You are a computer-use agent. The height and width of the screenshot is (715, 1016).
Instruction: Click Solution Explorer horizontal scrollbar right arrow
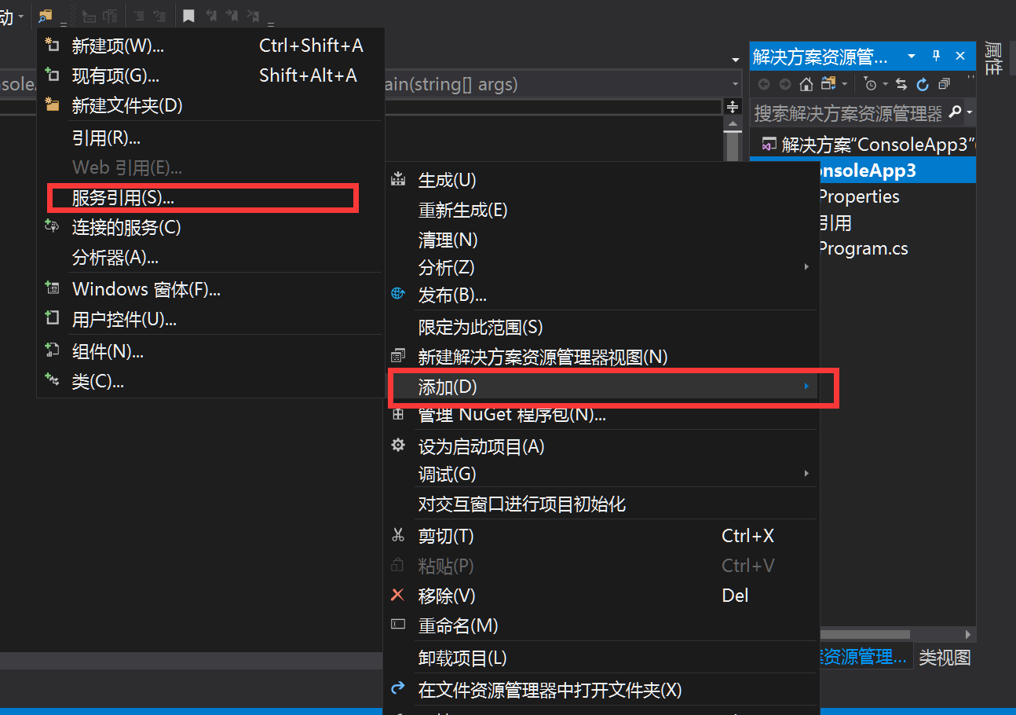pos(969,634)
